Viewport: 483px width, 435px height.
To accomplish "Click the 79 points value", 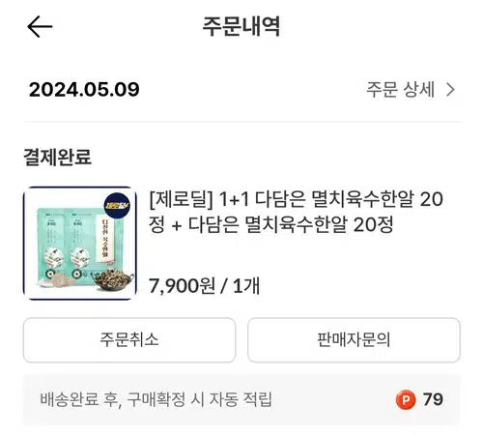I will point(433,399).
